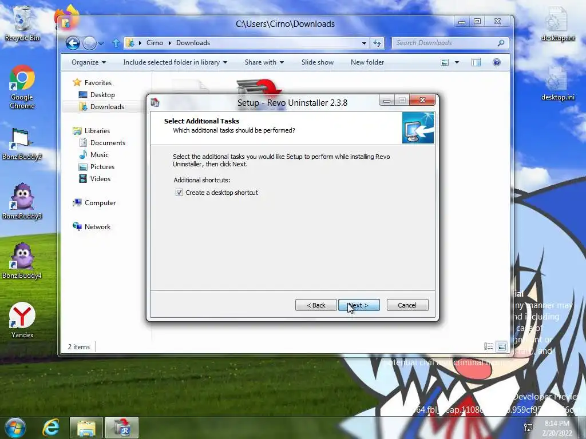Image resolution: width=586 pixels, height=439 pixels.
Task: Select Favorites in navigation pane
Action: click(97, 83)
